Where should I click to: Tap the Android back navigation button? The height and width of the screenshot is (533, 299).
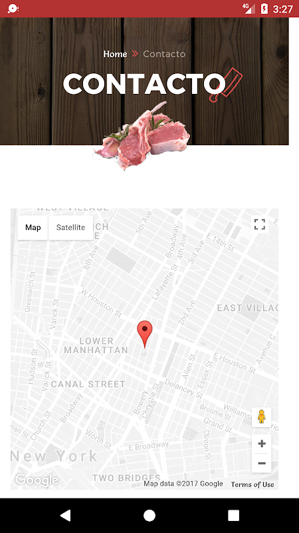[65, 515]
